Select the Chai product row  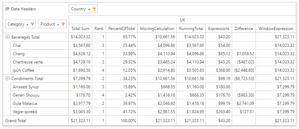pyautogui.click(x=39, y=45)
